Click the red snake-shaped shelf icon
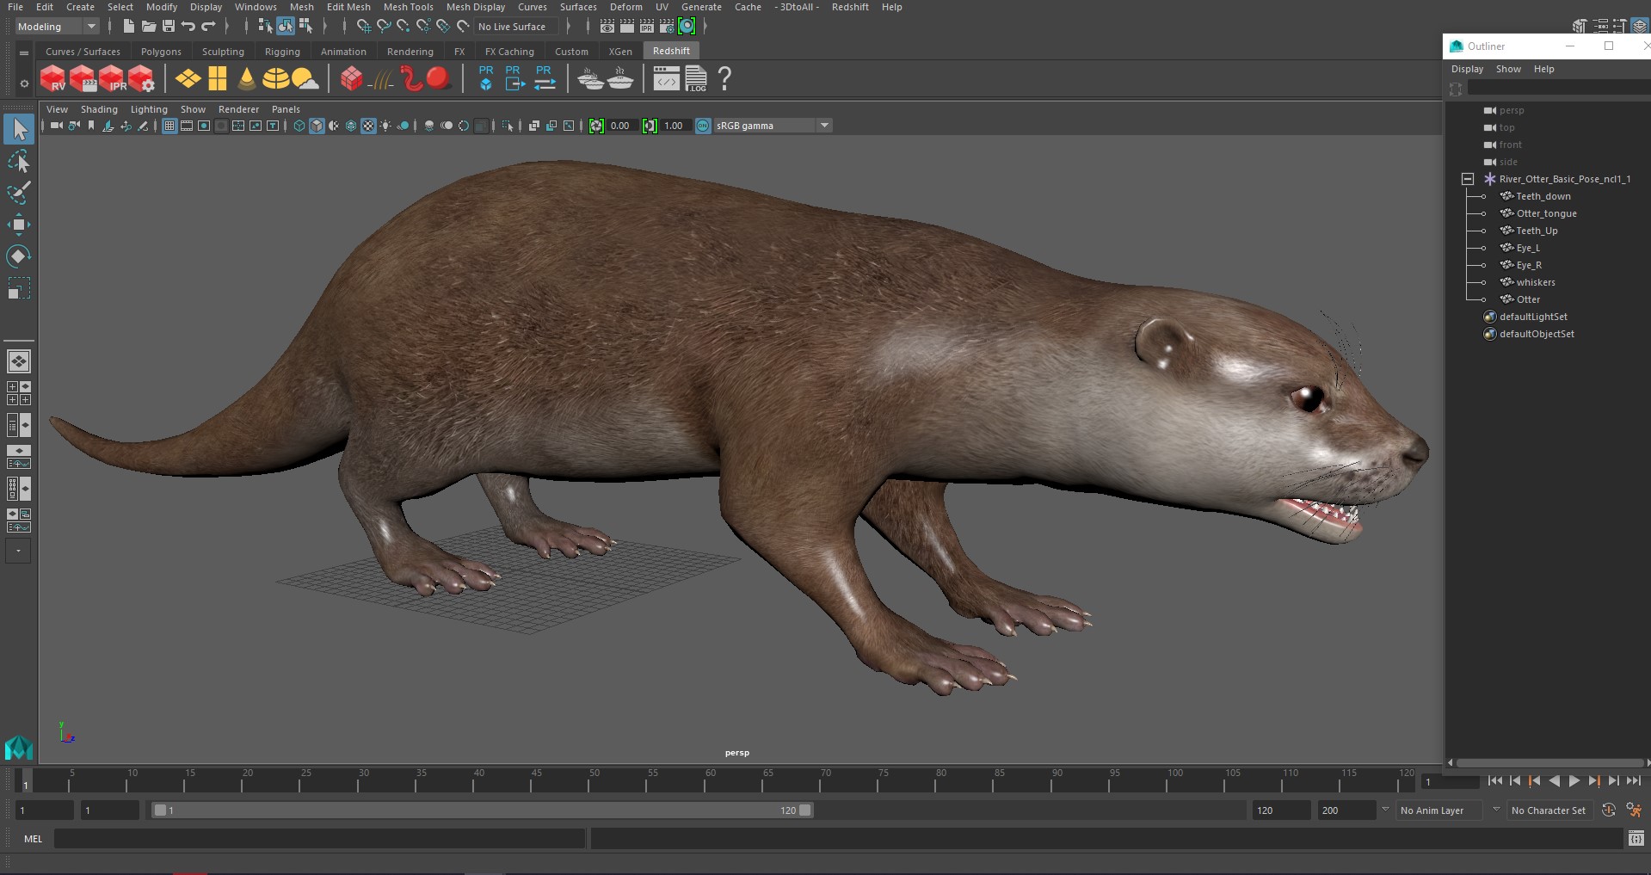Image resolution: width=1651 pixels, height=875 pixels. (x=411, y=79)
